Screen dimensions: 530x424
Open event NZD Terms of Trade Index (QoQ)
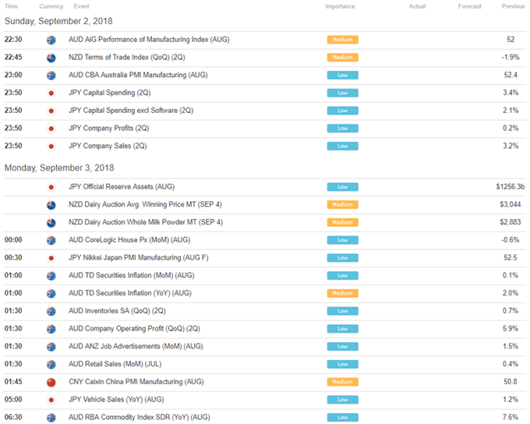coord(127,57)
